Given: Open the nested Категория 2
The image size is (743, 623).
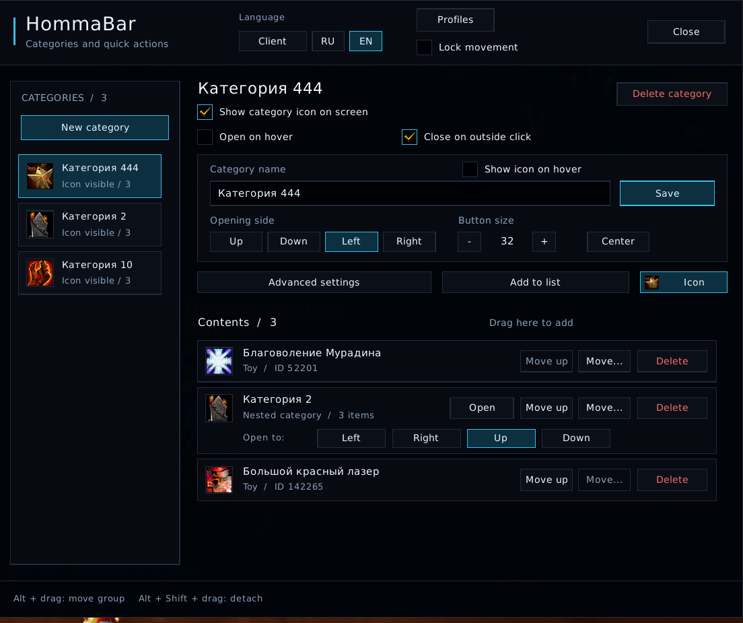Looking at the screenshot, I should point(482,407).
